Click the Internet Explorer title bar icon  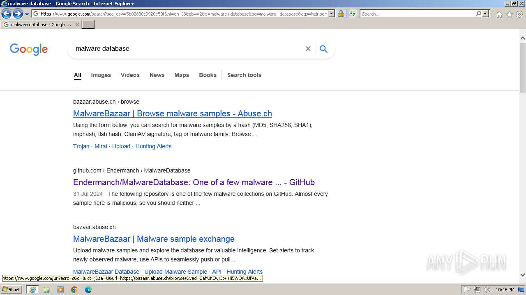point(4,4)
